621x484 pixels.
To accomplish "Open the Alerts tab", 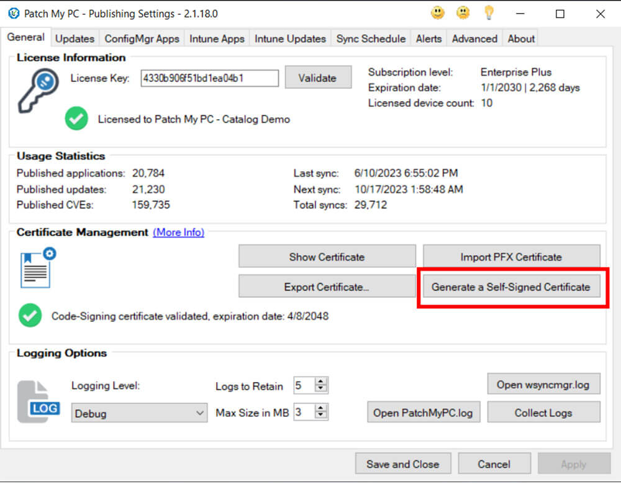I will coord(429,39).
